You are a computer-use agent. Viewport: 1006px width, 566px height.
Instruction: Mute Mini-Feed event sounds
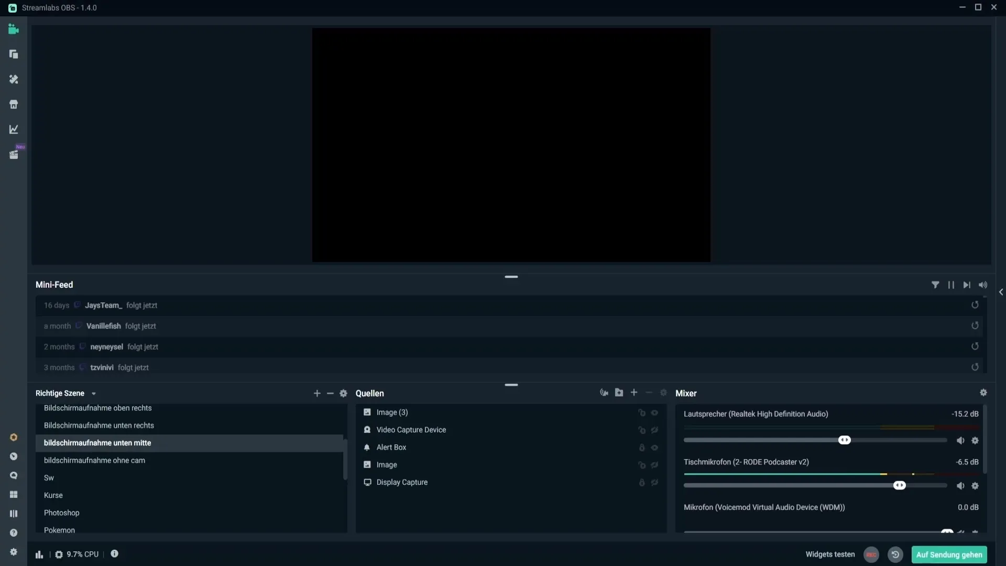tap(983, 285)
